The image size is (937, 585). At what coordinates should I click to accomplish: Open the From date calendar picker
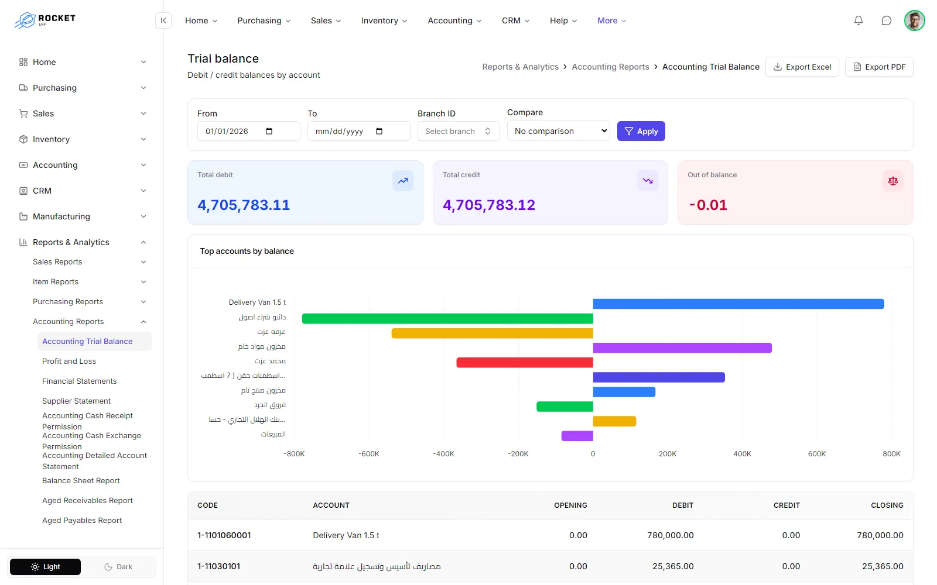tap(269, 131)
